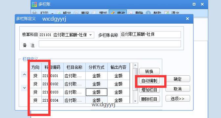Click the 增加栏目 button

click(x=149, y=90)
